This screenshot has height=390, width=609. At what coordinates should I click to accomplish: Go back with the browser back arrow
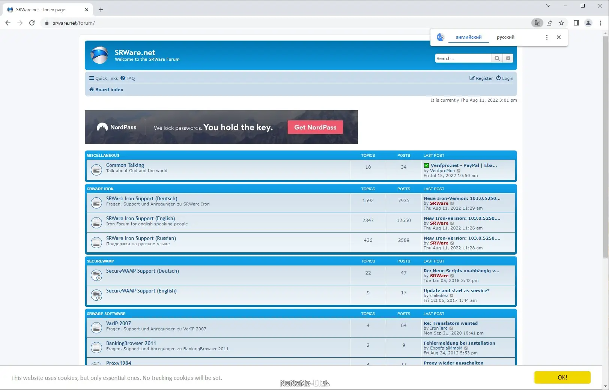point(8,23)
